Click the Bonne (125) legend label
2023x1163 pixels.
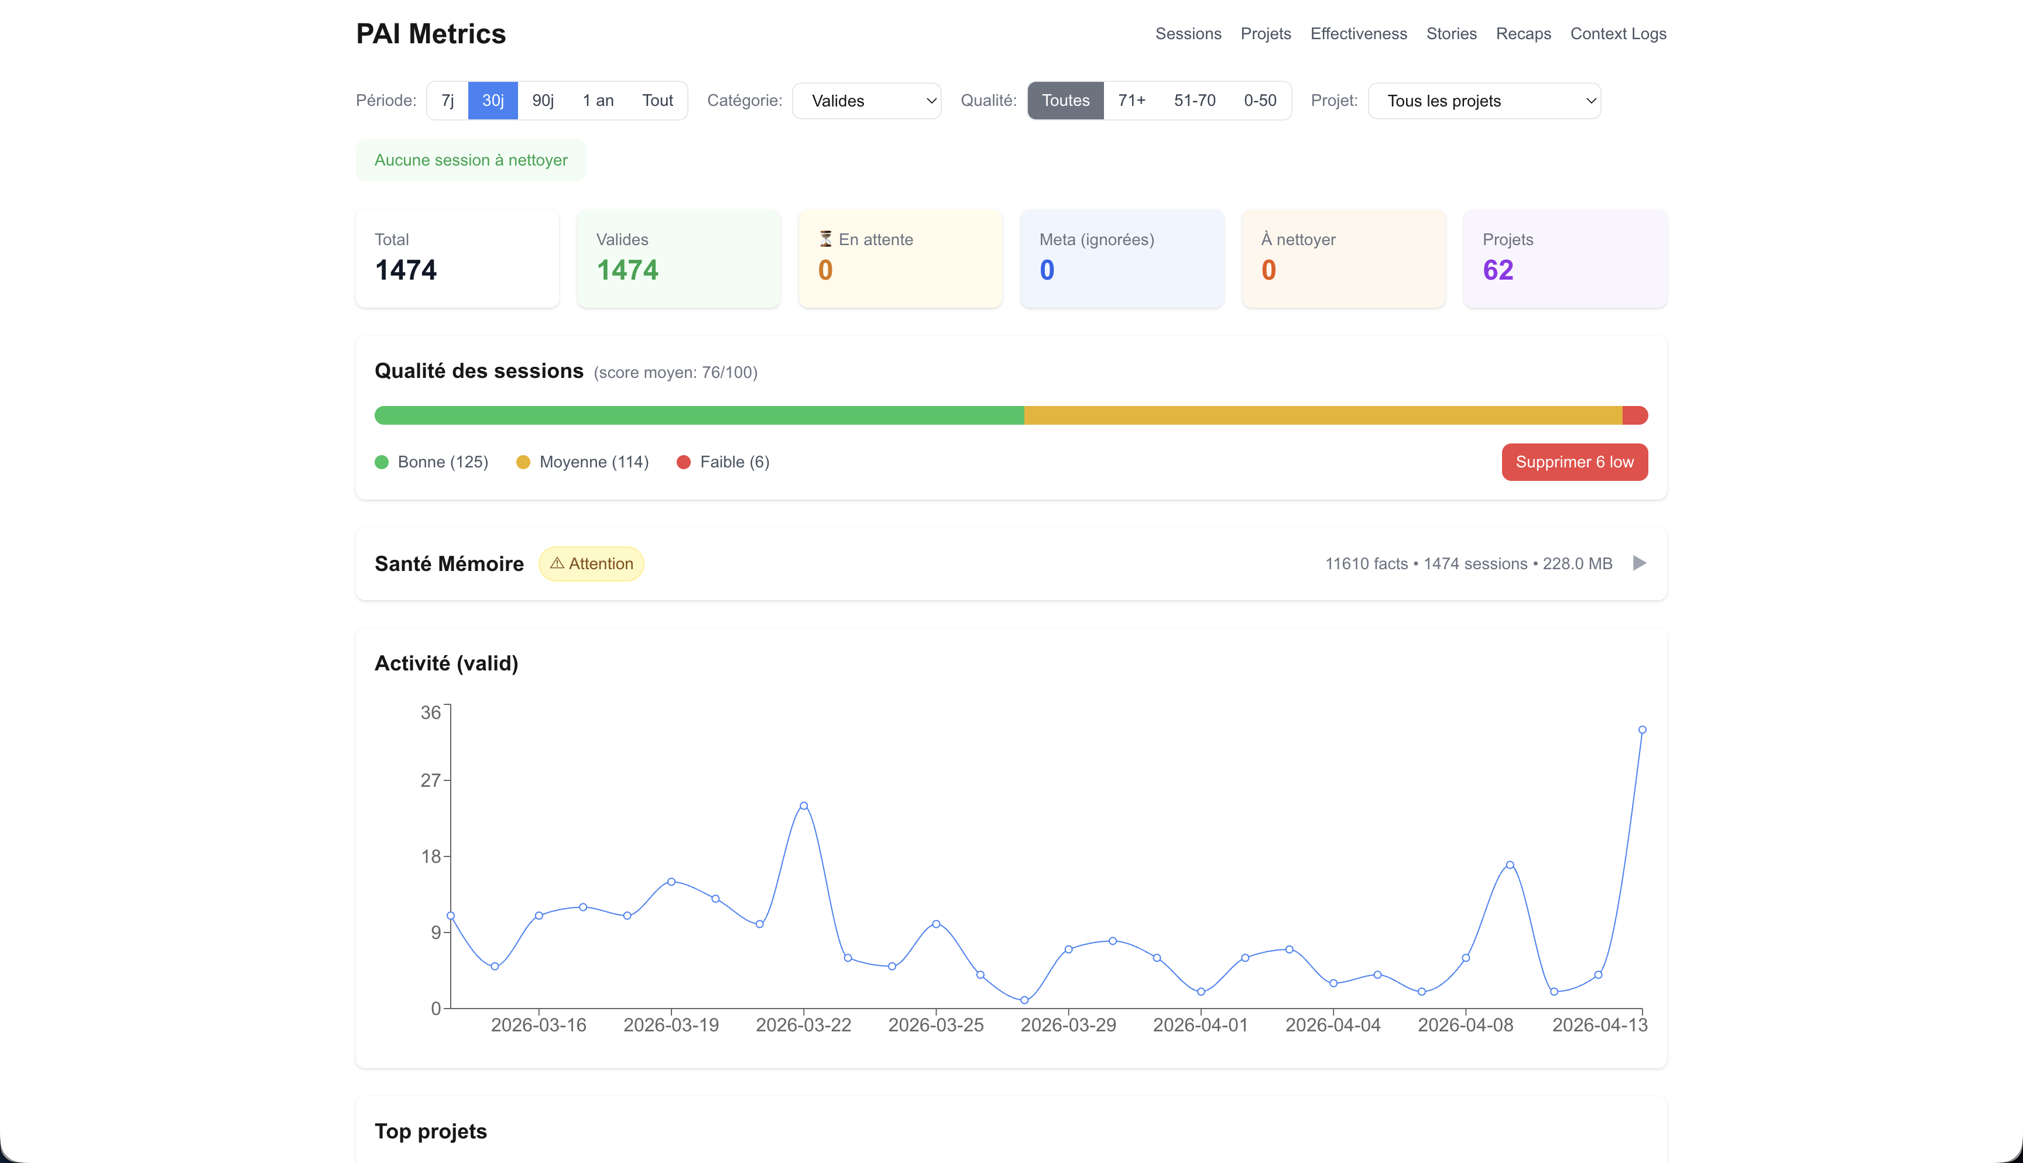click(x=443, y=462)
